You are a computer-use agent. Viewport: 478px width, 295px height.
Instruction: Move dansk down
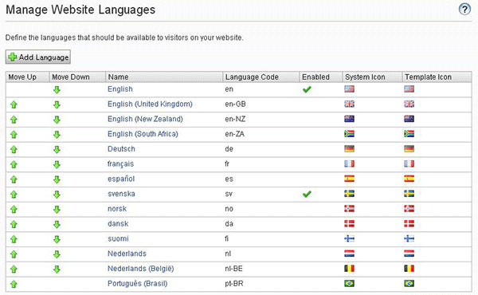57,224
